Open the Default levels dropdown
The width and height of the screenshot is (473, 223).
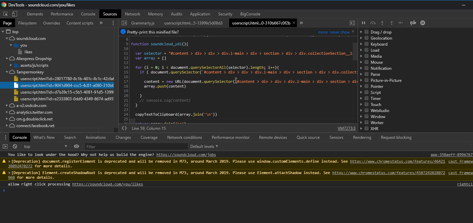pyautogui.click(x=204, y=147)
